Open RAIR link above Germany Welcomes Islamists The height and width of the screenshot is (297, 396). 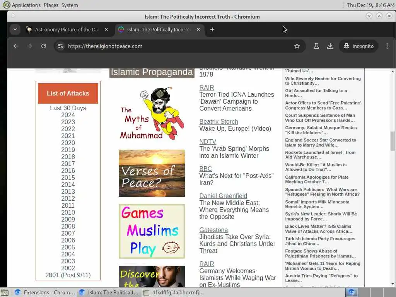(x=207, y=264)
